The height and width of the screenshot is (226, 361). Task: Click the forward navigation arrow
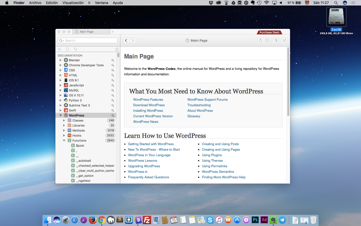133,40
